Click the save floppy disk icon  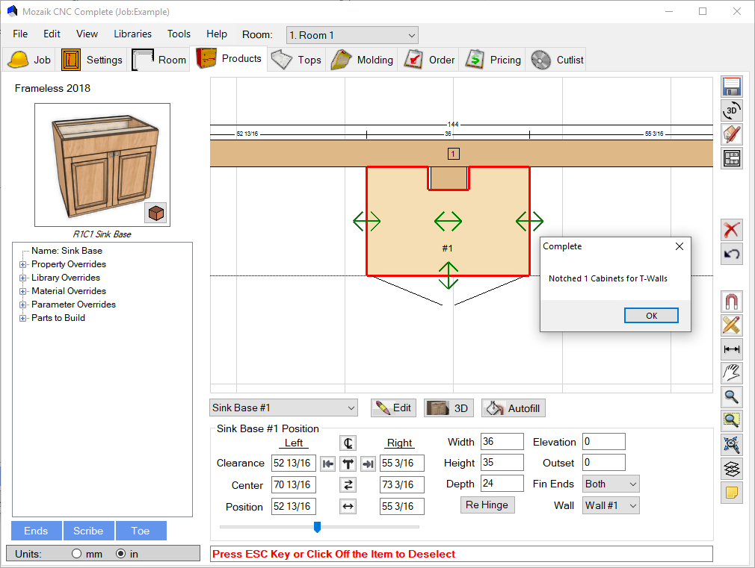732,87
